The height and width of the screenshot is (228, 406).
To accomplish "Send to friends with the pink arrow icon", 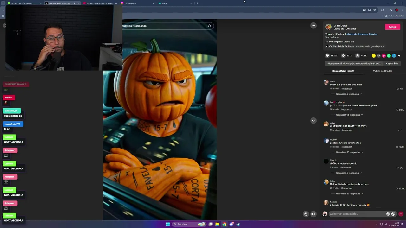I will pos(384,56).
